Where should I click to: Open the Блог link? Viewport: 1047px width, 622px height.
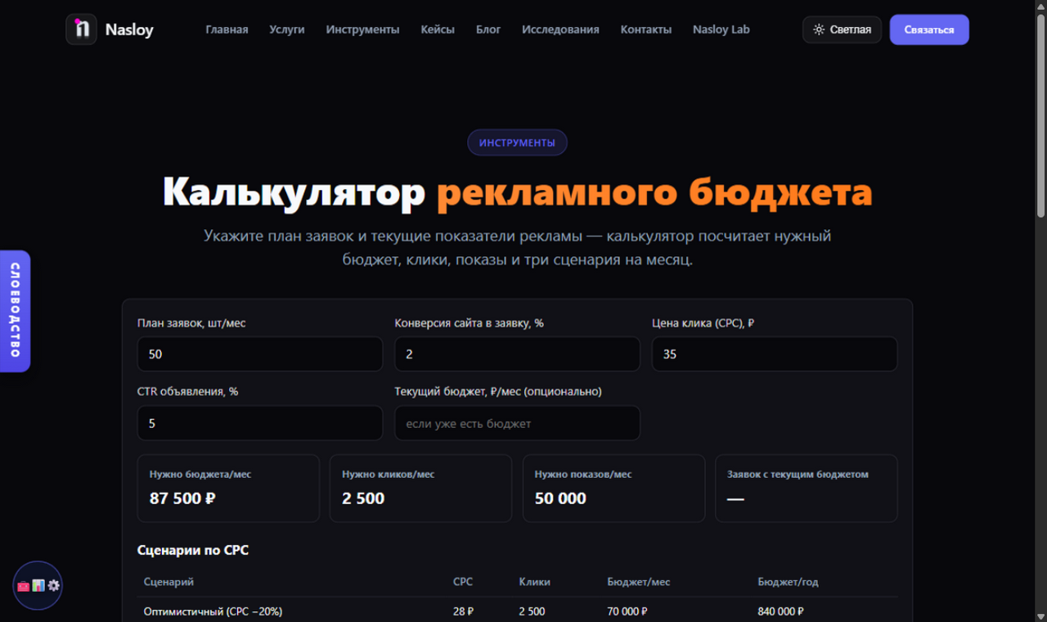[488, 29]
